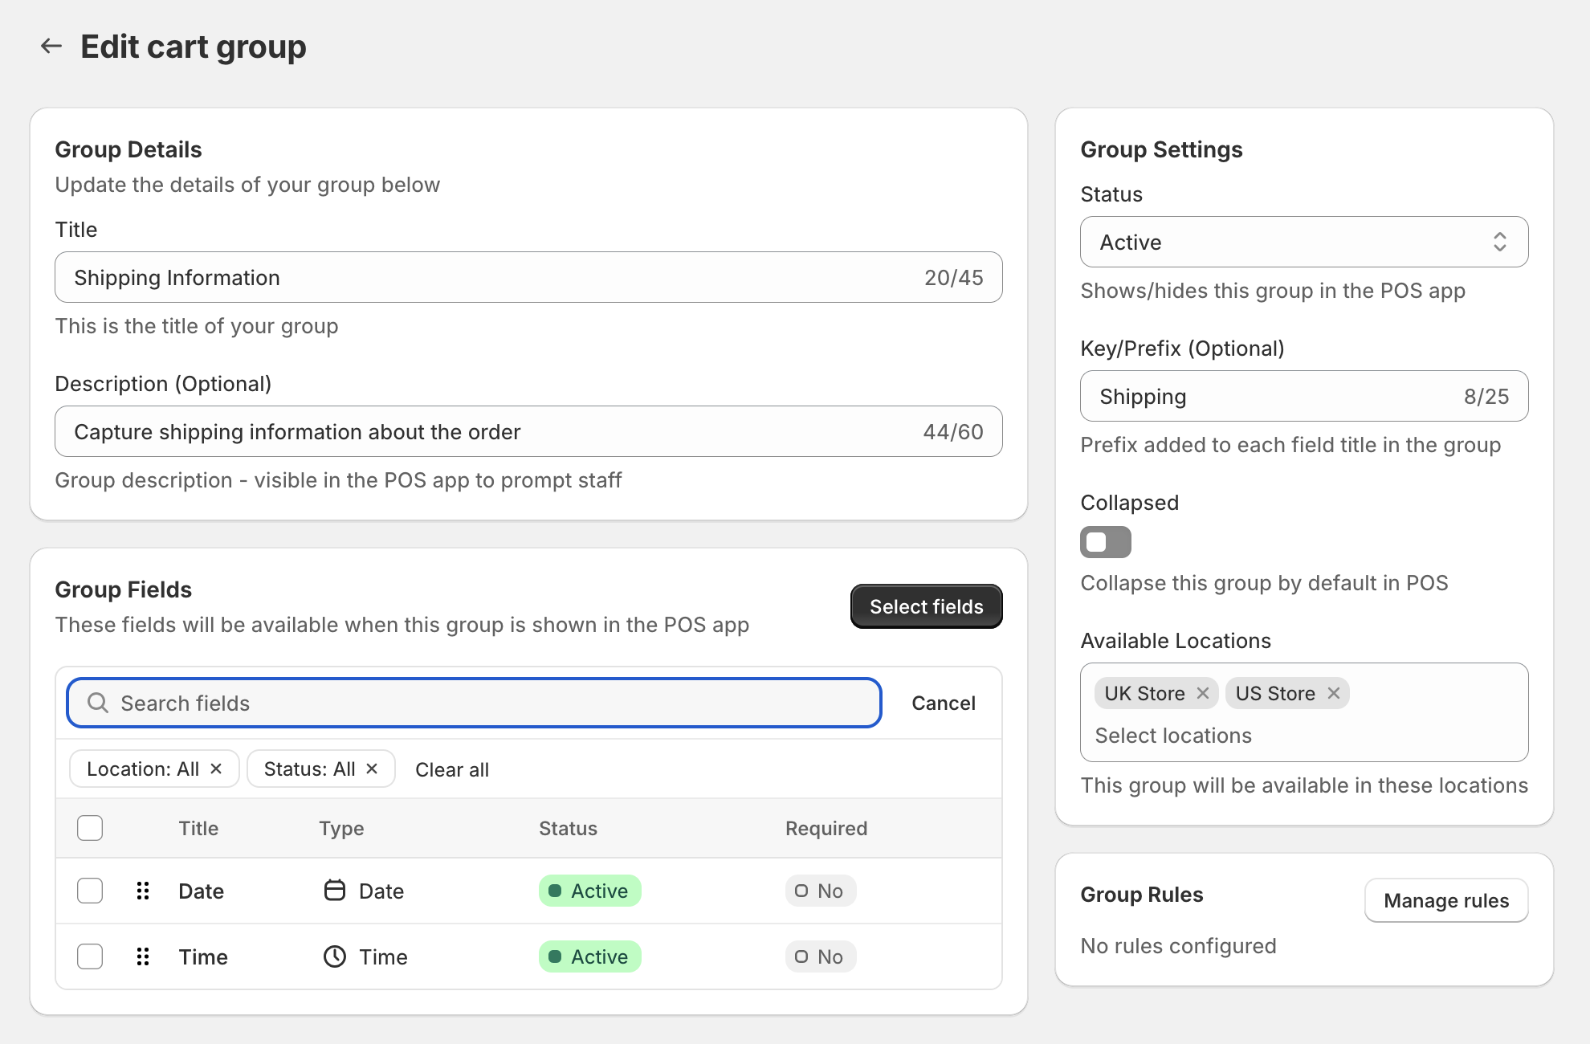Click the Description input field
Screen dimensions: 1590x1044
528,431
